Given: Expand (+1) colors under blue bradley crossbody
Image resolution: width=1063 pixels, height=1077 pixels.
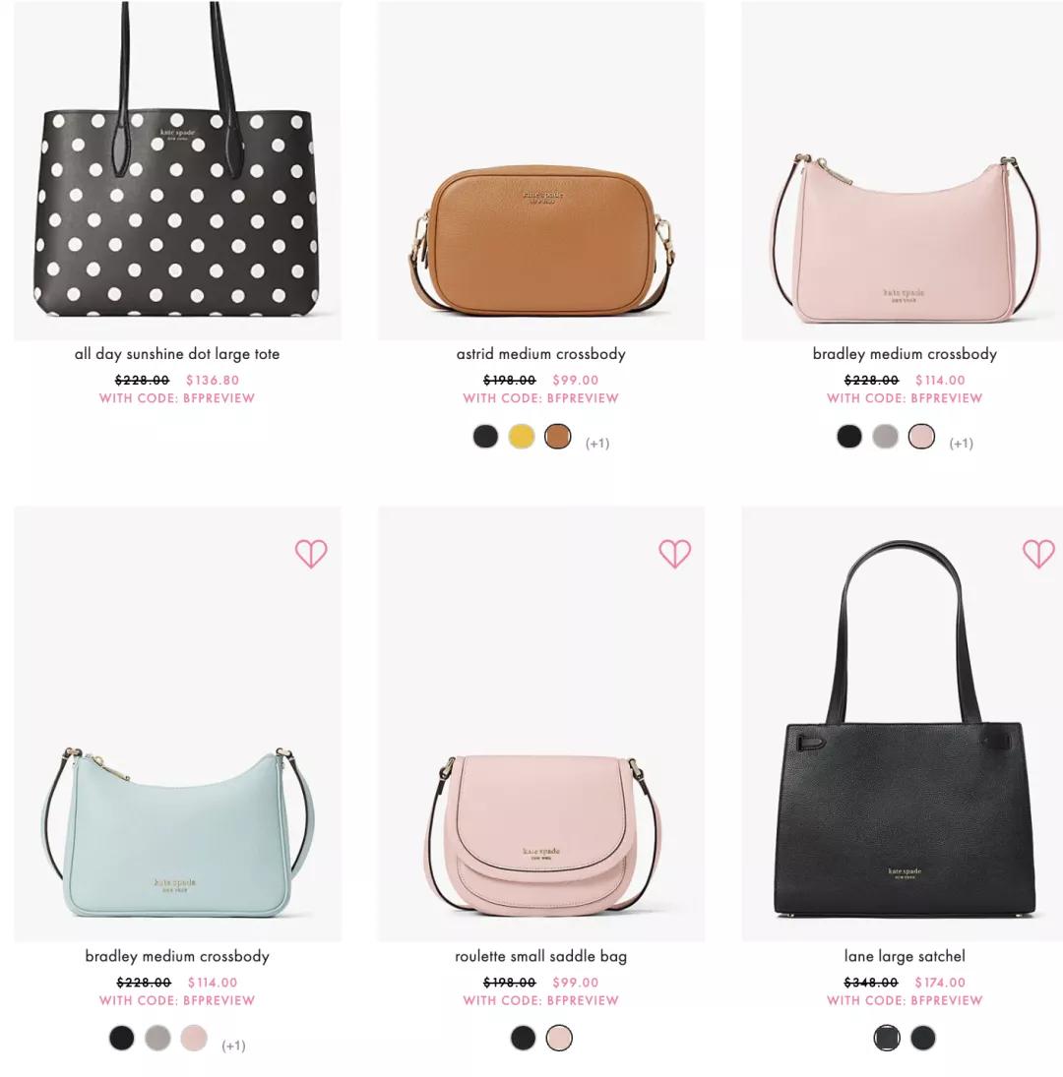Looking at the screenshot, I should pos(233,1046).
